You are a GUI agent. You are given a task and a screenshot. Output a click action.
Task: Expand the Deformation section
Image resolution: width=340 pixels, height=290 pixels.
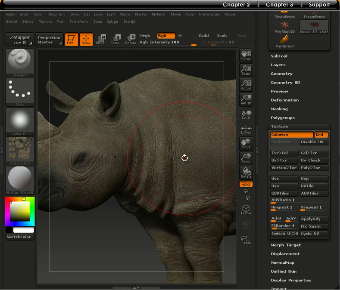pos(284,100)
